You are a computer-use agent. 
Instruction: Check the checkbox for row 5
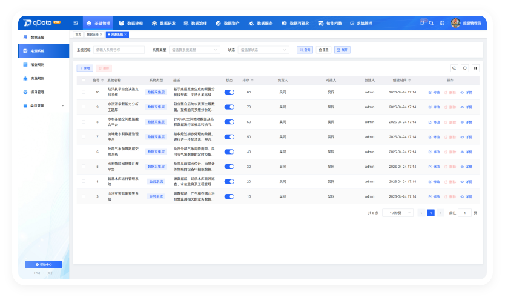point(84,167)
